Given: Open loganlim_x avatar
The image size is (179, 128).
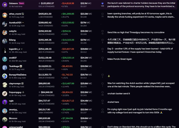Looking at the screenshot, I should tap(5, 50).
